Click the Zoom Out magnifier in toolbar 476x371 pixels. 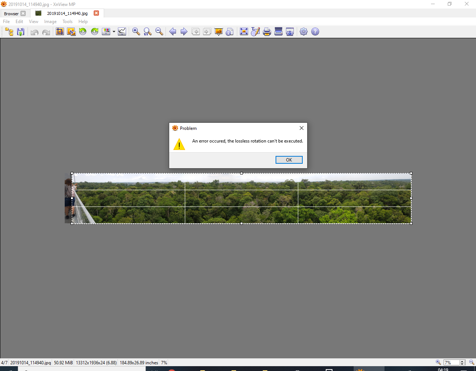(x=159, y=32)
